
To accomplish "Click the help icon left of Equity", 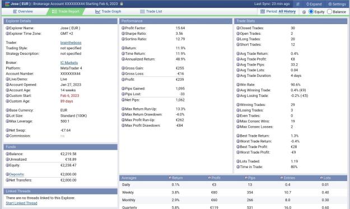I will point(304,12).
